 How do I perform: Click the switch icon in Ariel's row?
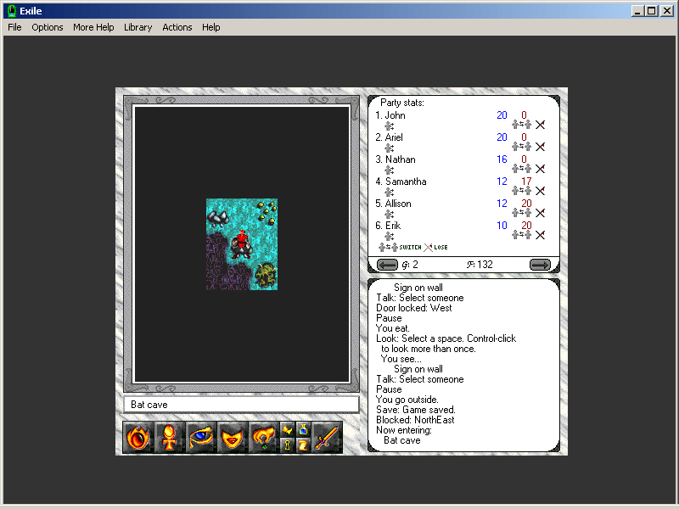(x=521, y=147)
